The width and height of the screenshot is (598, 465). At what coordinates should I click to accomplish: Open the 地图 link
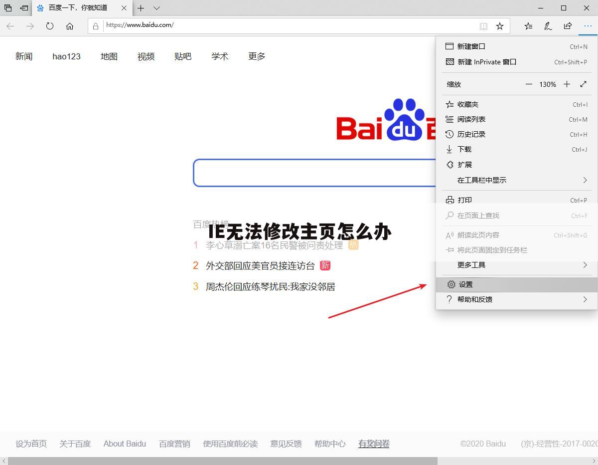pyautogui.click(x=109, y=56)
